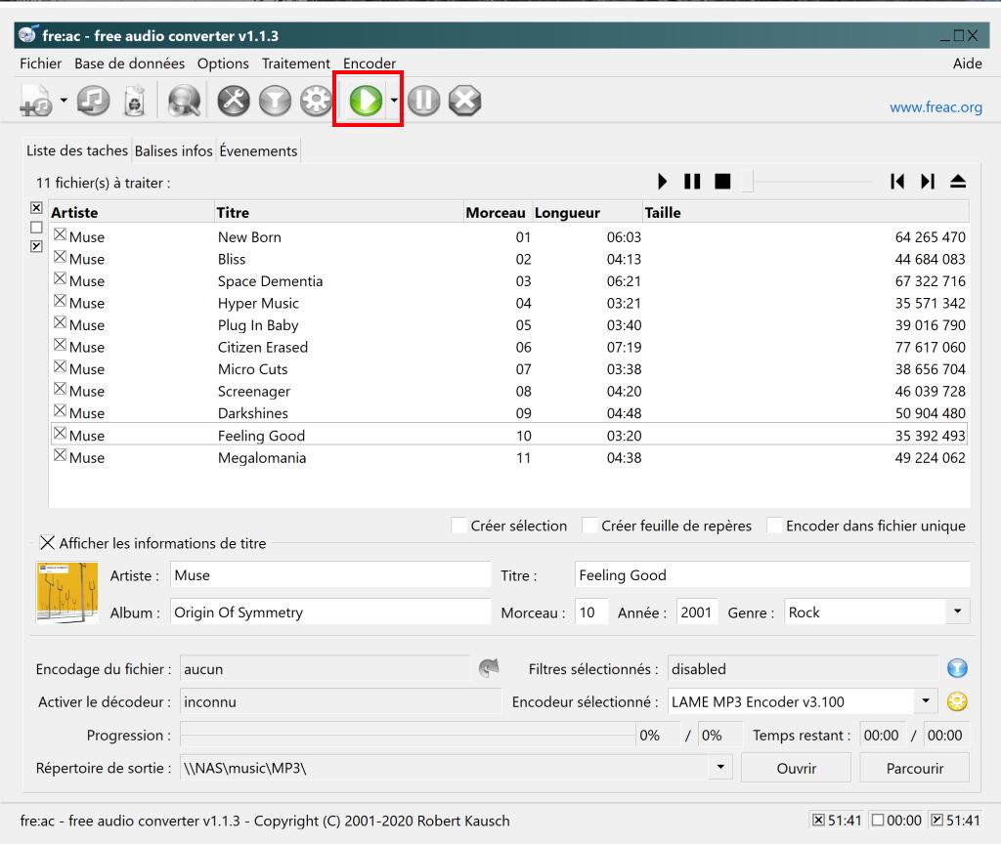
Task: Visit the www.freac.org link
Action: coord(936,107)
